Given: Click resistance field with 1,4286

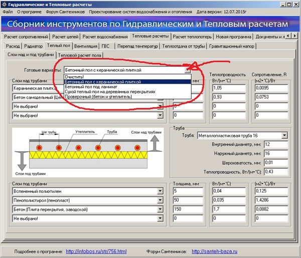Looking at the screenshot, I should [271, 200].
